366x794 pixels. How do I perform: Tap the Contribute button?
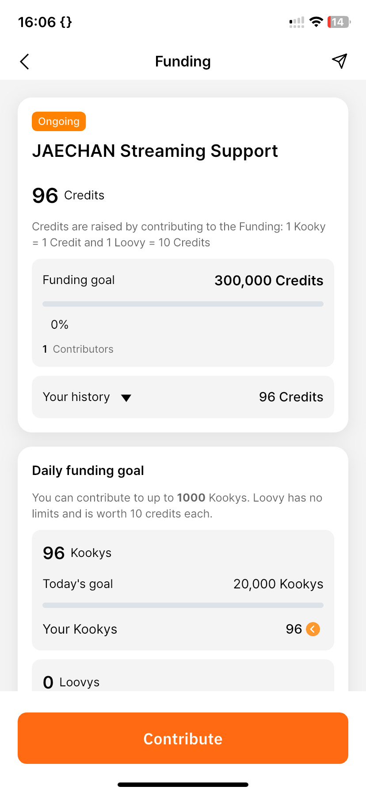click(183, 738)
